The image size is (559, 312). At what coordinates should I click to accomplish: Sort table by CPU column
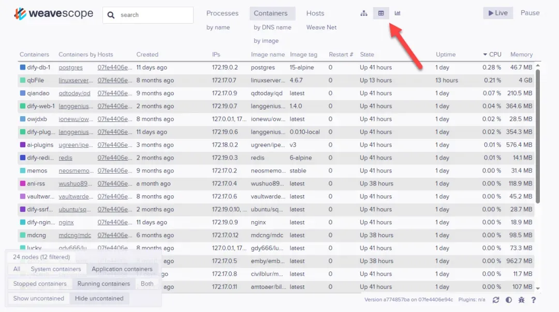pyautogui.click(x=492, y=54)
